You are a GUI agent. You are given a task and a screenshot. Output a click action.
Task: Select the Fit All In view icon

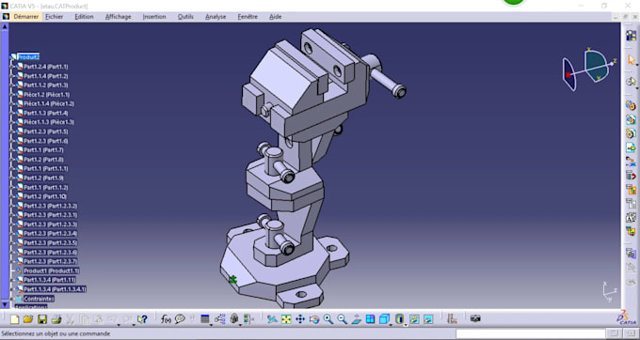tap(286, 319)
